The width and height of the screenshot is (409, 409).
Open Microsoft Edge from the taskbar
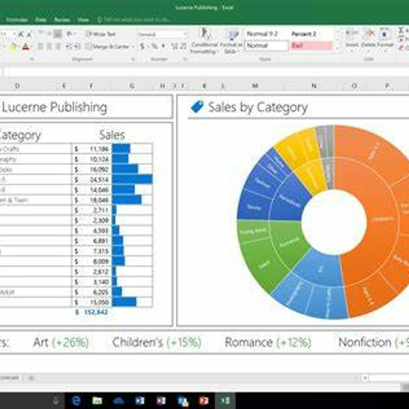coord(76,400)
